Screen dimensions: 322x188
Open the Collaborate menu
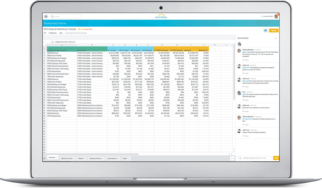[x=53, y=32]
